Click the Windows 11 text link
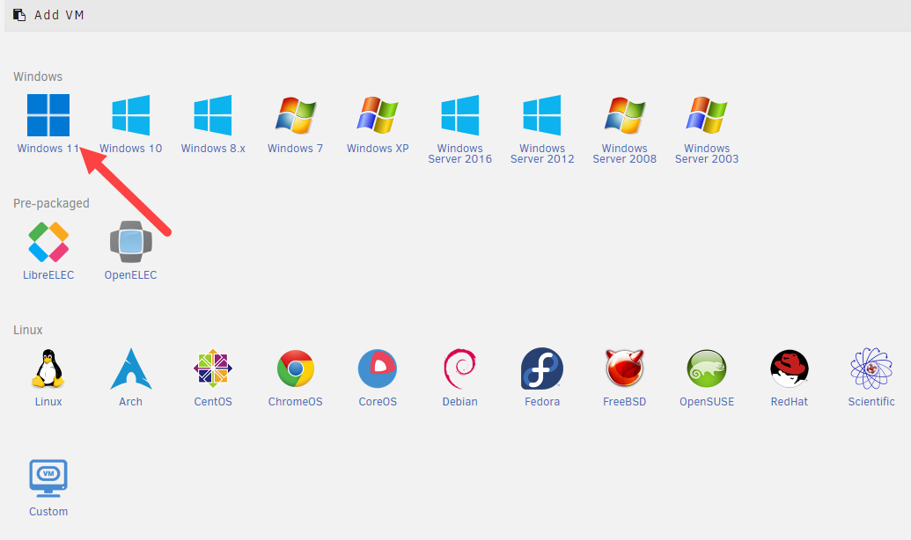911x540 pixels. (x=48, y=149)
